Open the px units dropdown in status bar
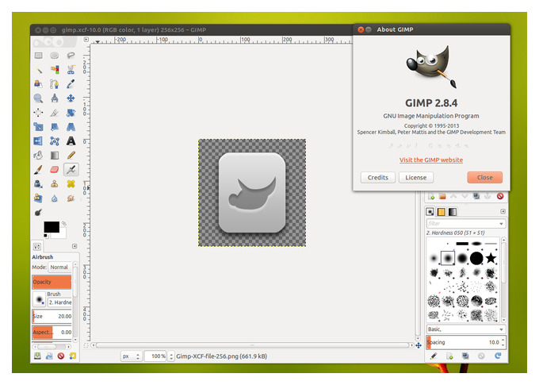This screenshot has width=539, height=385. click(131, 356)
